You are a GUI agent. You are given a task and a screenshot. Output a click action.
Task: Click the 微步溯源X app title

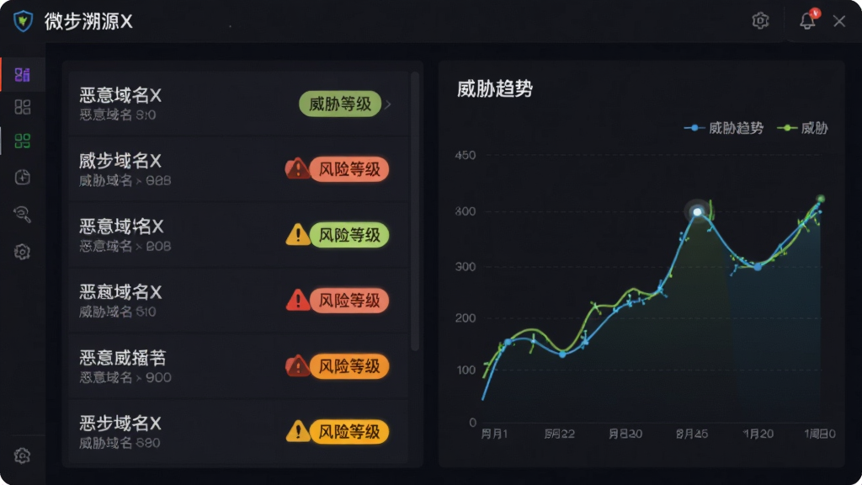(x=88, y=21)
